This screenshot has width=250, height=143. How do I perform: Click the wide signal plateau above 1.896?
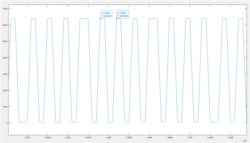point(153,18)
